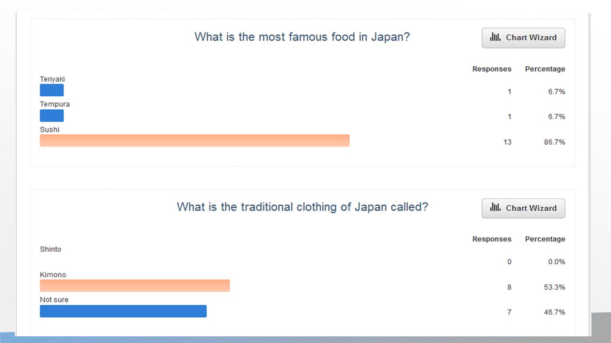Click the Responses column header in the food chart
This screenshot has width=611, height=343.
click(x=492, y=69)
